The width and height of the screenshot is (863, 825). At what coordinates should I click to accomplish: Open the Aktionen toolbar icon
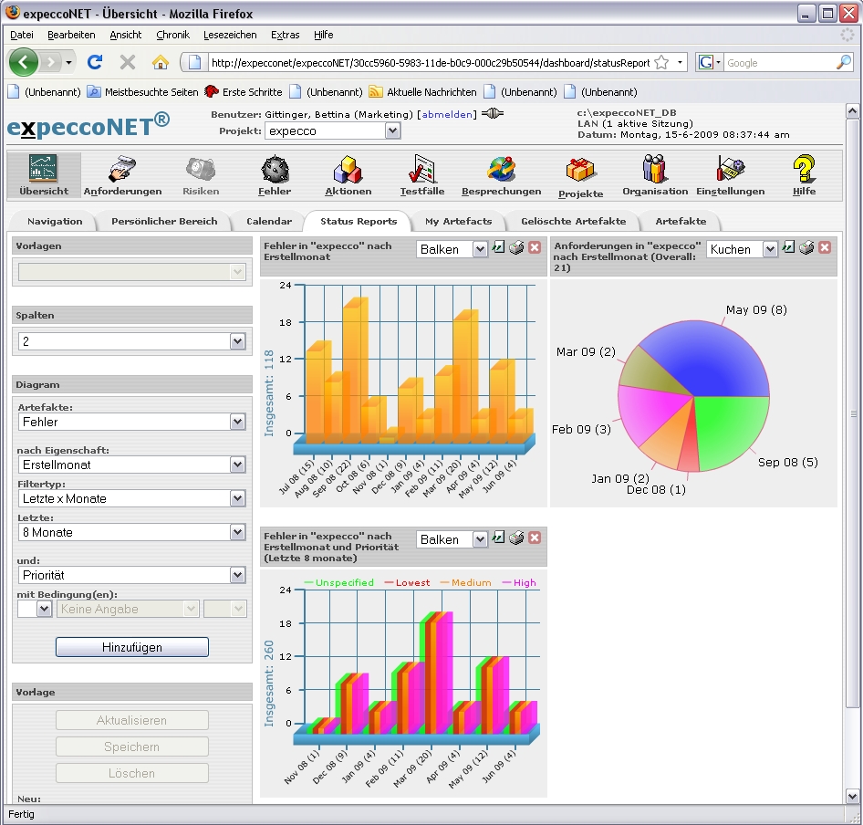348,171
